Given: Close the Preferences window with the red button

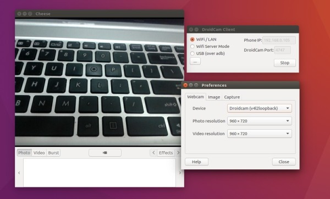Looking at the screenshot, I should pos(185,85).
